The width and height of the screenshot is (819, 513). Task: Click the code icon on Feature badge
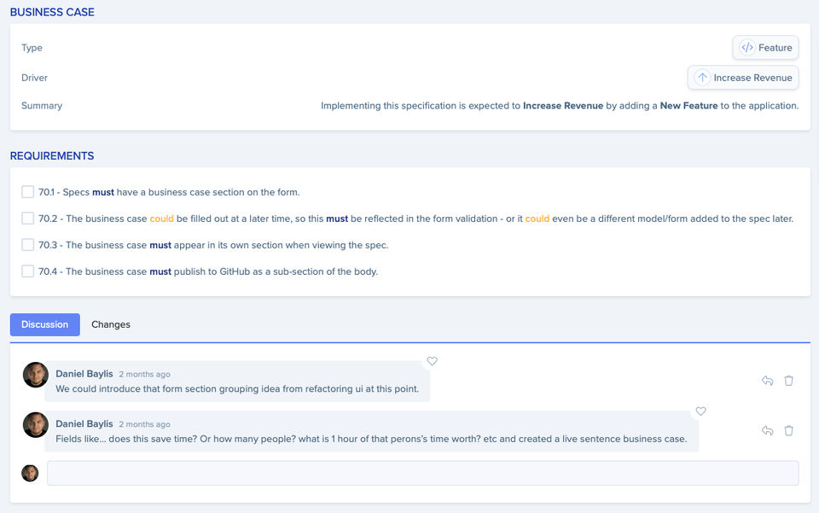(747, 48)
